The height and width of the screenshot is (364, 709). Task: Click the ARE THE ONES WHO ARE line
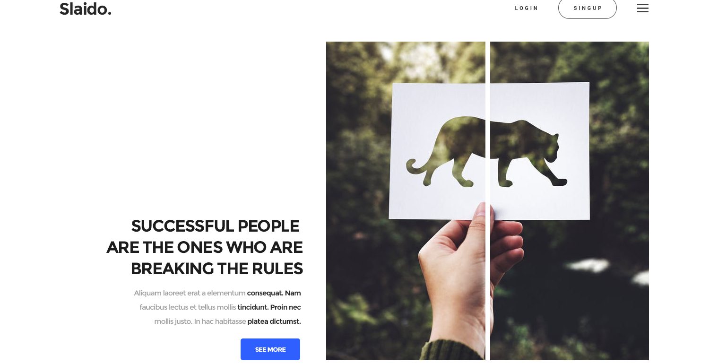coord(205,247)
